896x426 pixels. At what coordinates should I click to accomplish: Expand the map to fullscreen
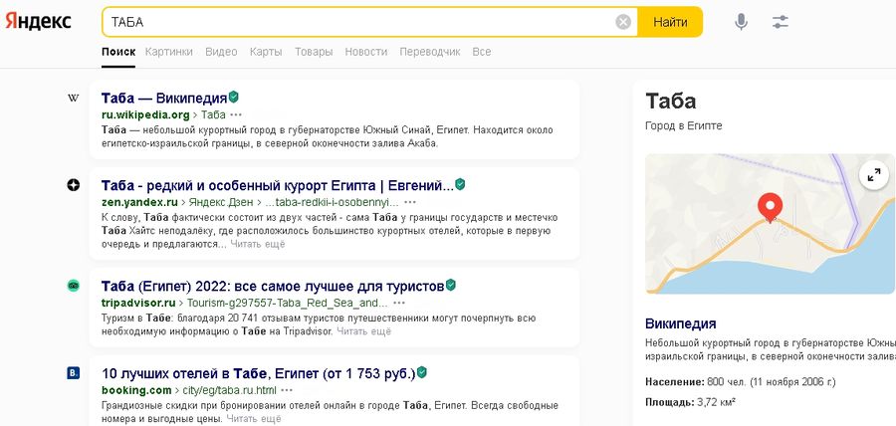(x=874, y=176)
